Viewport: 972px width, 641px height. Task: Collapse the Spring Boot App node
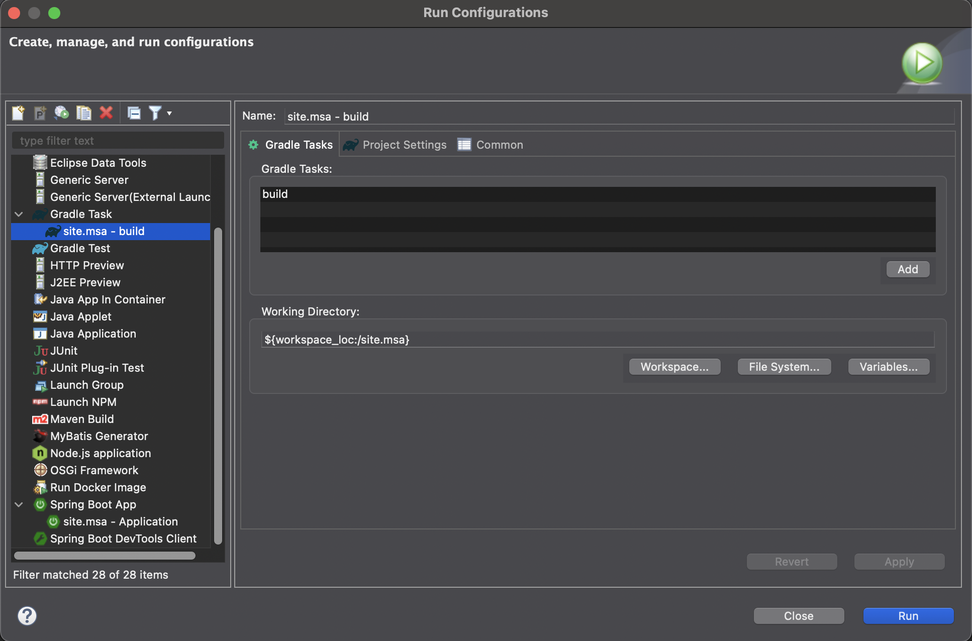point(19,505)
